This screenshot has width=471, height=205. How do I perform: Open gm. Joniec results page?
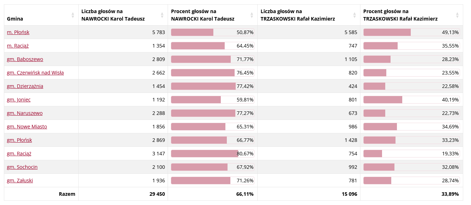(18, 100)
